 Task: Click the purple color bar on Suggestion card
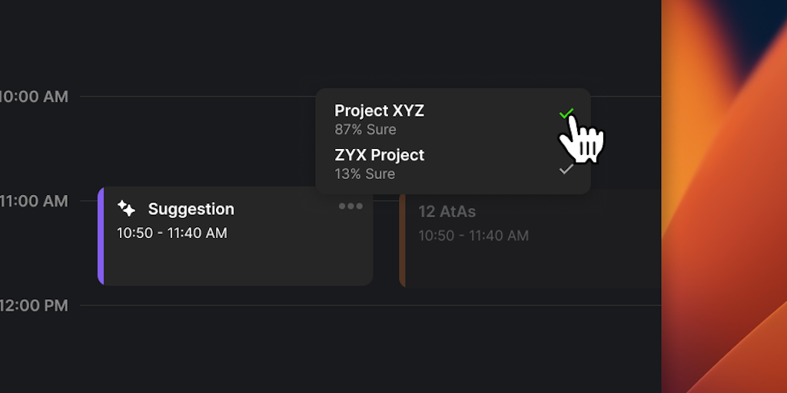101,236
